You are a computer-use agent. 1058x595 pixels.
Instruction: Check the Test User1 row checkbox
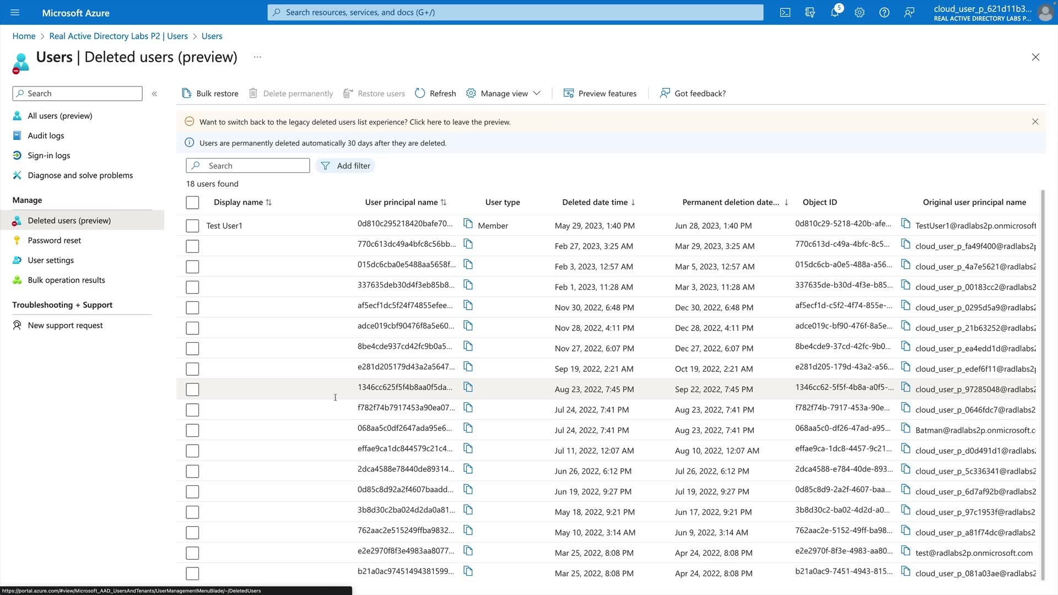coord(192,226)
